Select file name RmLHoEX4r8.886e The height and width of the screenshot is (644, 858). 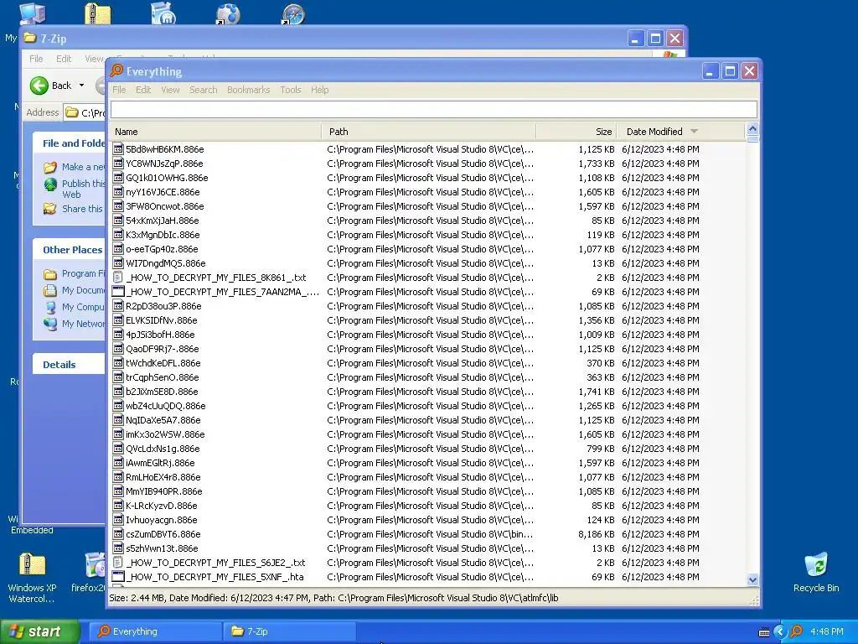pyautogui.click(x=163, y=477)
